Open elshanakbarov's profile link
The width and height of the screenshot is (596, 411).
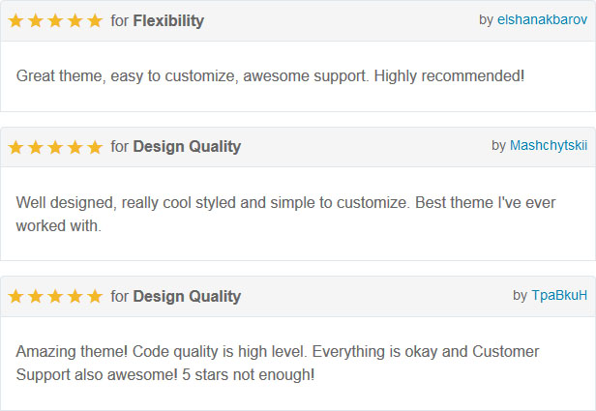tap(542, 19)
